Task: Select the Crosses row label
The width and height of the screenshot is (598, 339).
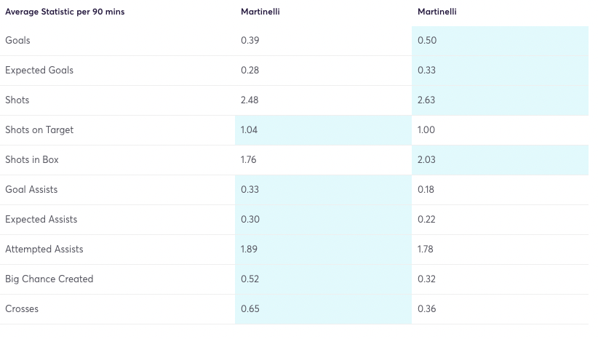Action: (22, 309)
